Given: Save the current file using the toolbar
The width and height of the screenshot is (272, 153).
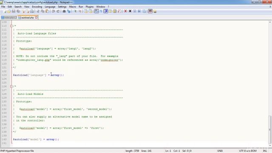Looking at the screenshot, I should click(14, 11).
